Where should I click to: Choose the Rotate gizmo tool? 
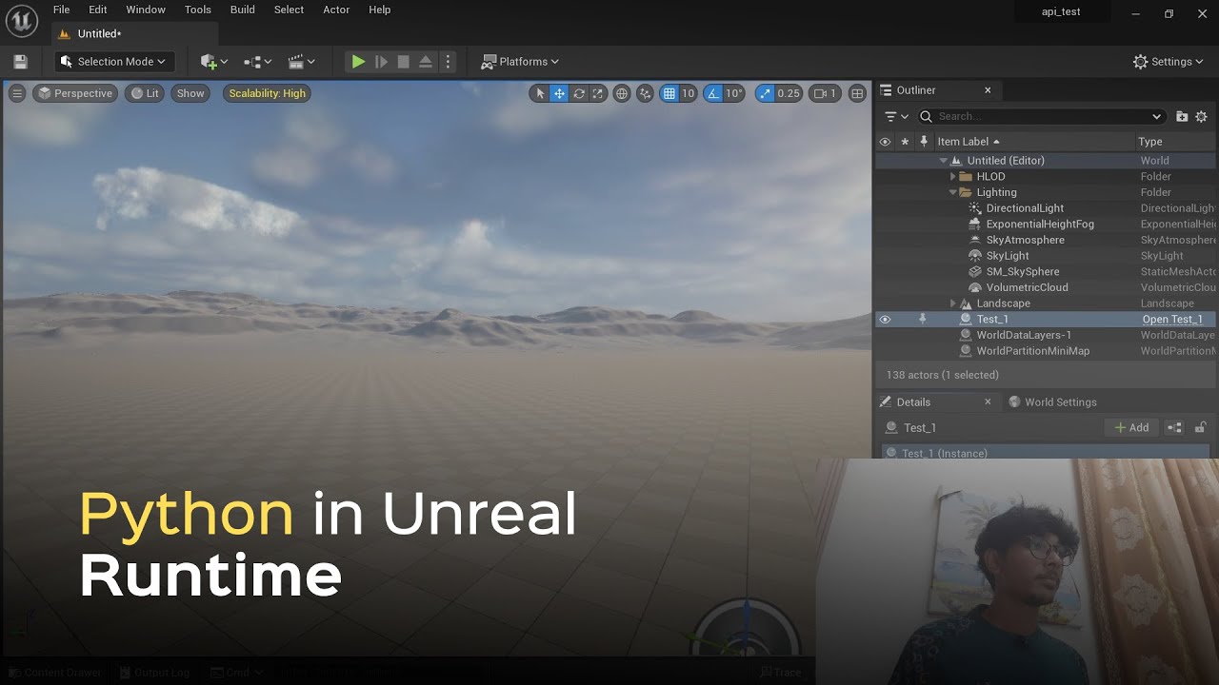click(x=578, y=93)
